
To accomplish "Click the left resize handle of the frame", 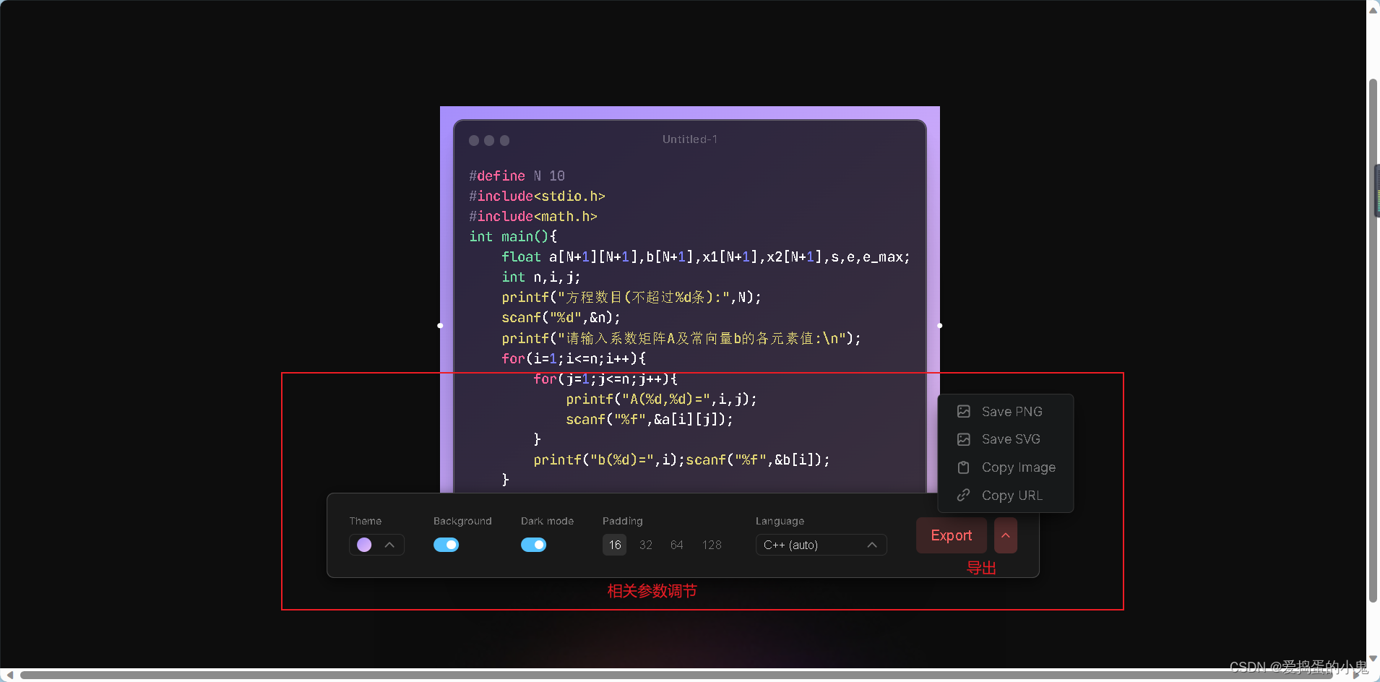I will click(x=440, y=325).
